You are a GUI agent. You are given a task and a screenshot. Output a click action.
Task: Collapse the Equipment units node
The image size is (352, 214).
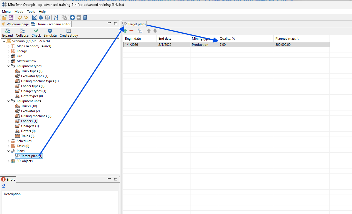(x=8, y=101)
